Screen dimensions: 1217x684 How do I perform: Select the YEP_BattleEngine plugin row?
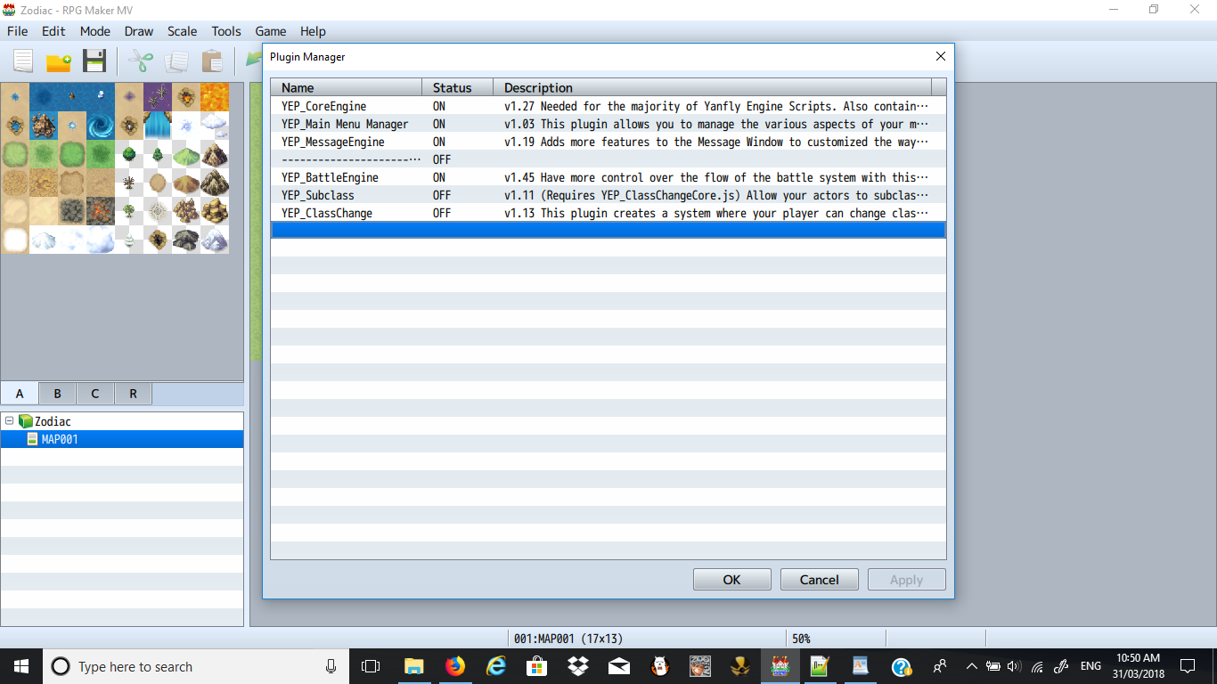click(x=608, y=177)
